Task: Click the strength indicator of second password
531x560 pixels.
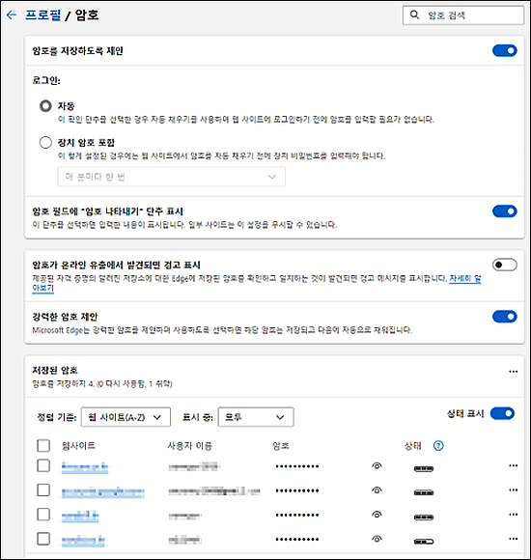Action: 424,492
